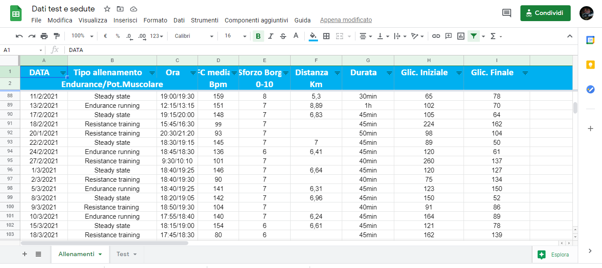Viewport: 602px width, 268px height.
Task: Open filter dropdown for DATA column
Action: point(63,73)
